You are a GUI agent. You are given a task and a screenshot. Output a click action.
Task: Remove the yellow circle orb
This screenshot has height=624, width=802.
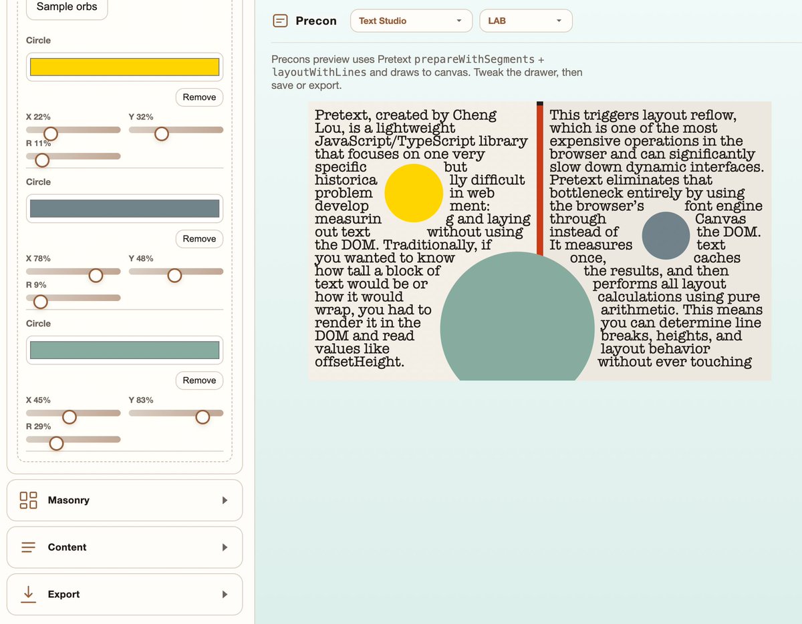tap(199, 97)
